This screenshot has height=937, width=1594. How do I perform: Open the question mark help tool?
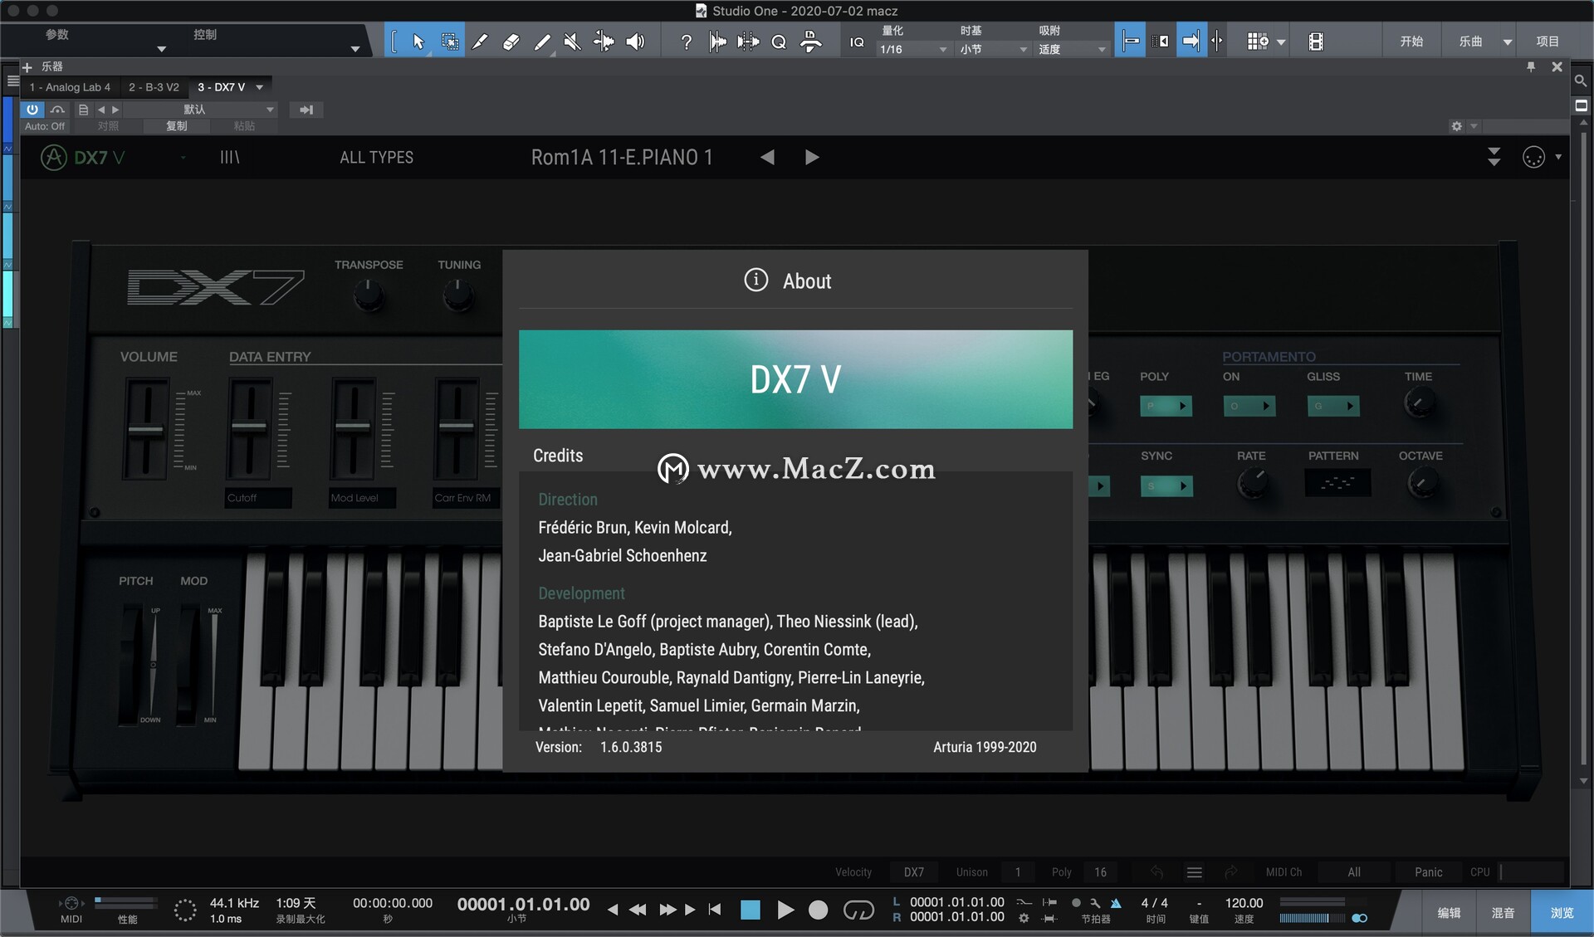point(687,41)
